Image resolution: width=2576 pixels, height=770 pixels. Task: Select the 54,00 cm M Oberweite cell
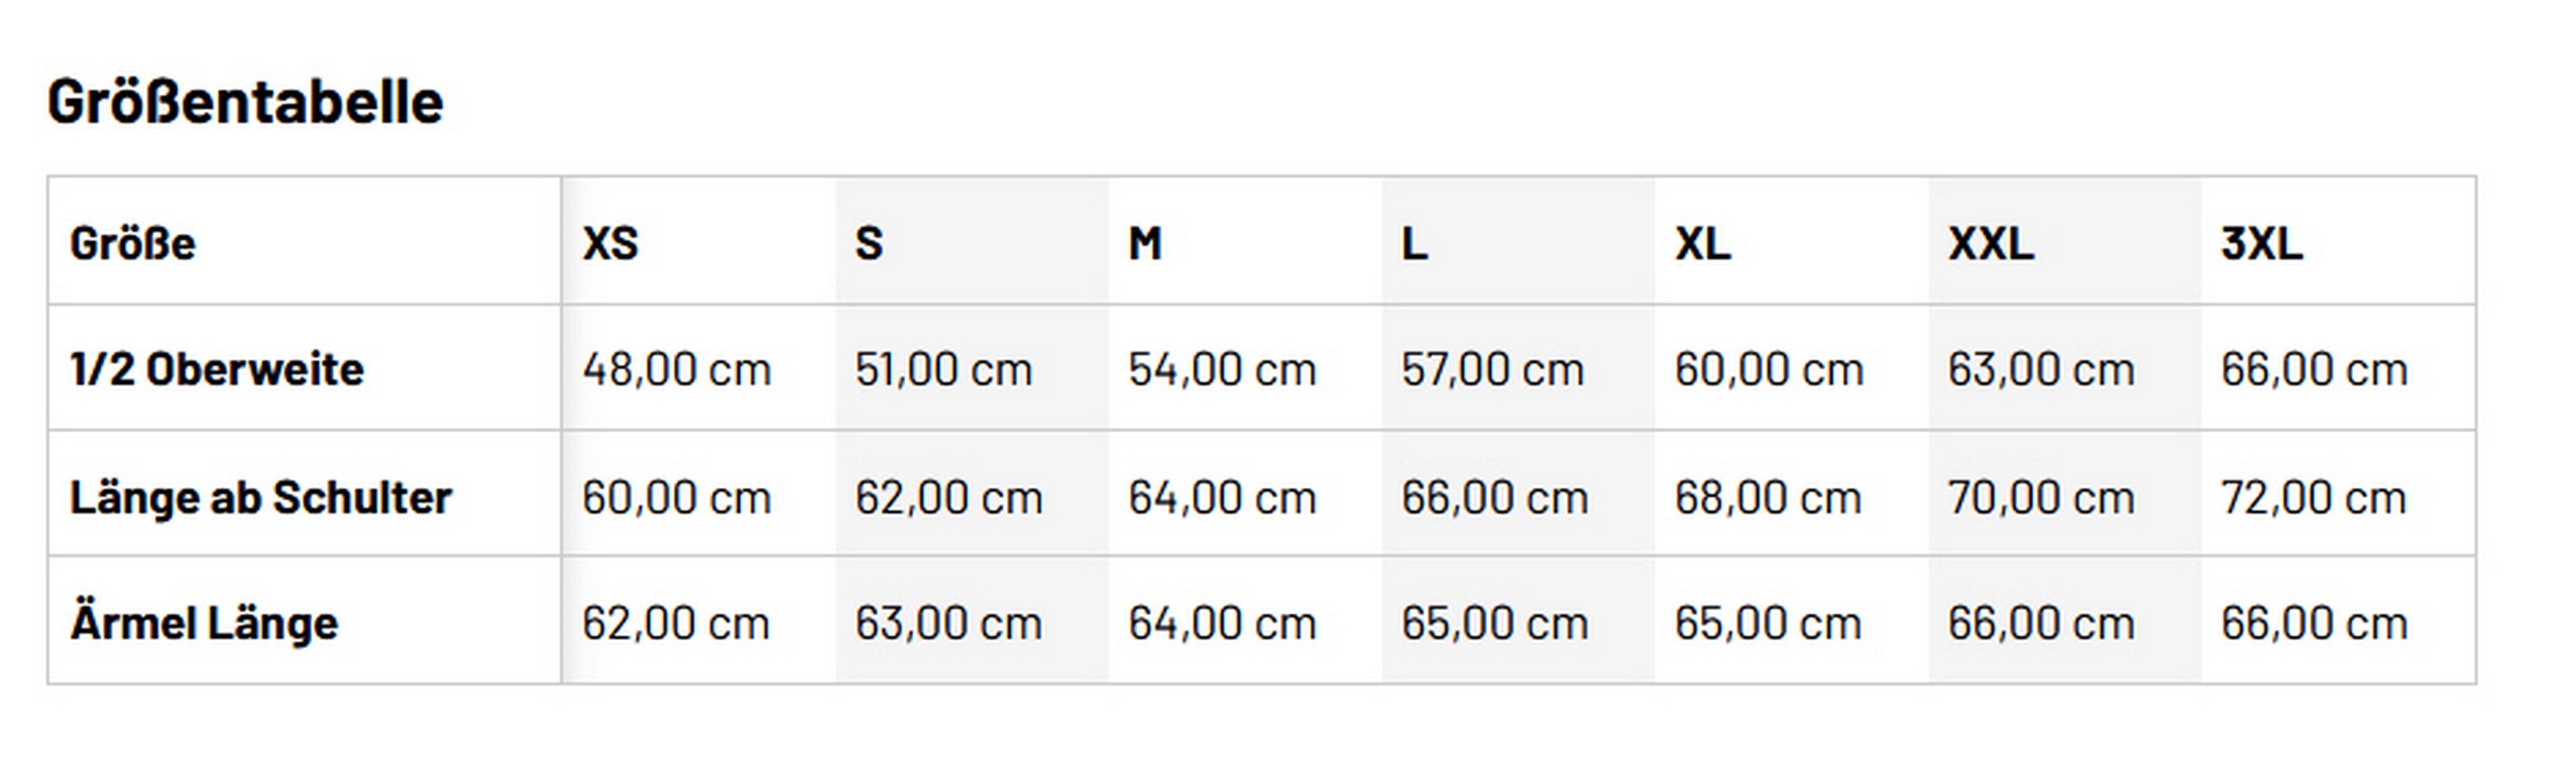click(x=1222, y=369)
